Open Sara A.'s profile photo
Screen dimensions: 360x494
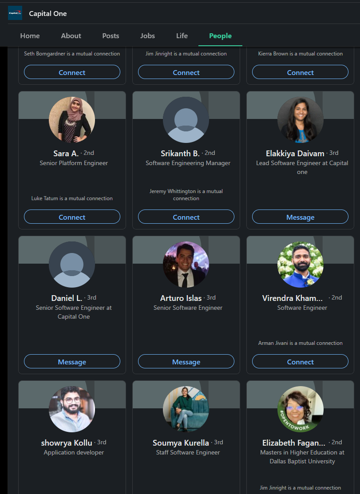click(x=72, y=120)
